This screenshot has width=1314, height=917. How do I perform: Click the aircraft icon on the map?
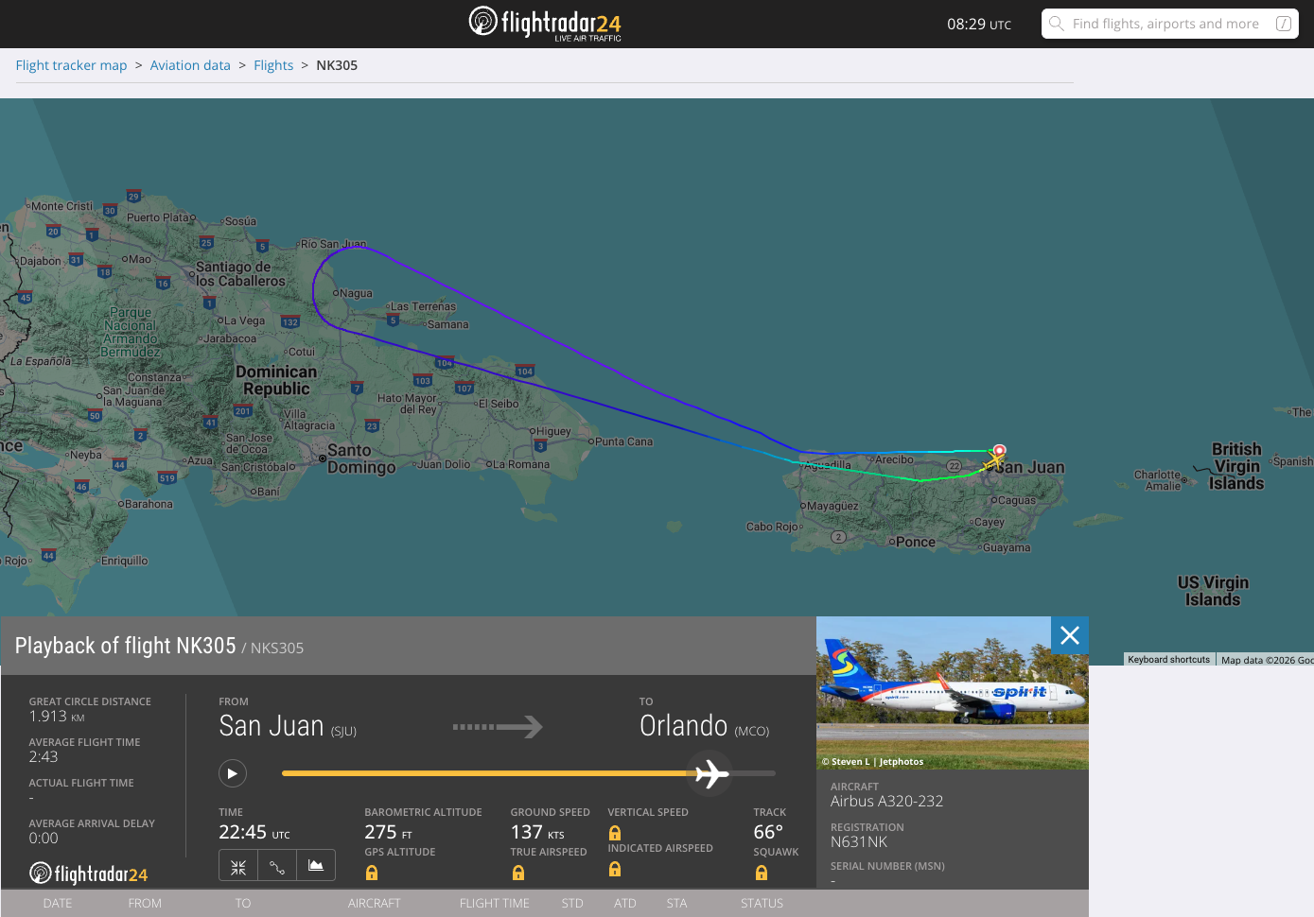tap(995, 459)
